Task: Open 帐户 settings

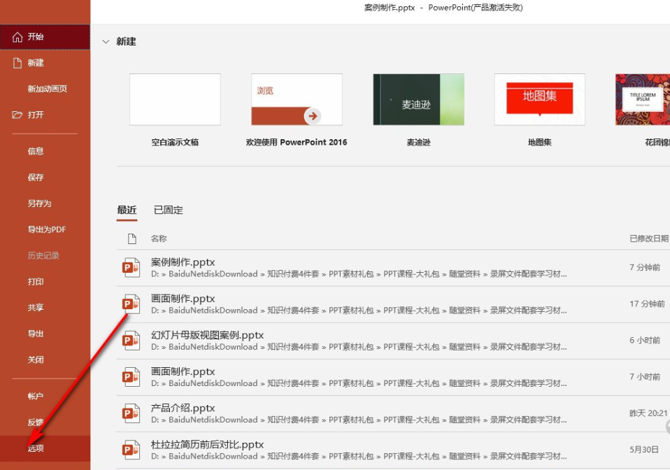Action: click(x=45, y=396)
